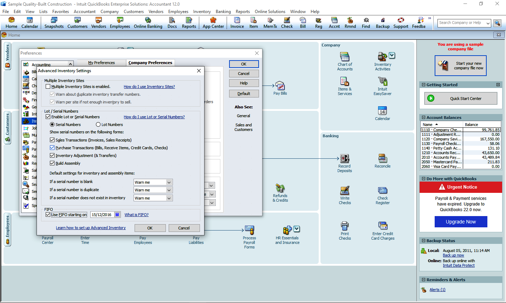Viewport: 506px width, 303px height.
Task: Open Accnt in the toolbar
Action: tap(334, 23)
